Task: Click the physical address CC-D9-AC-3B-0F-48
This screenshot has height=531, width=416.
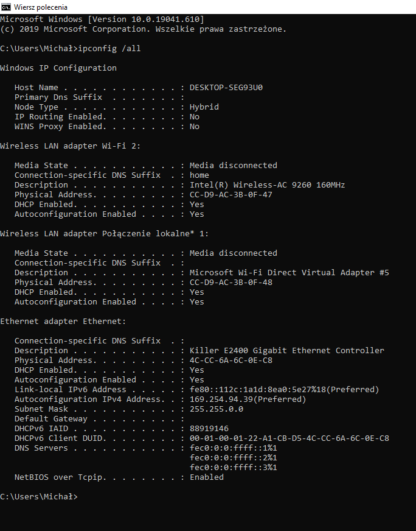Action: [x=231, y=282]
